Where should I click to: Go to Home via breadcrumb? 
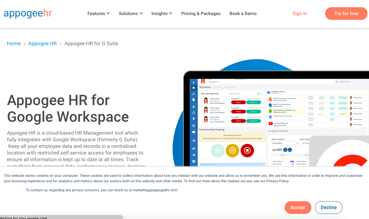[x=14, y=43]
